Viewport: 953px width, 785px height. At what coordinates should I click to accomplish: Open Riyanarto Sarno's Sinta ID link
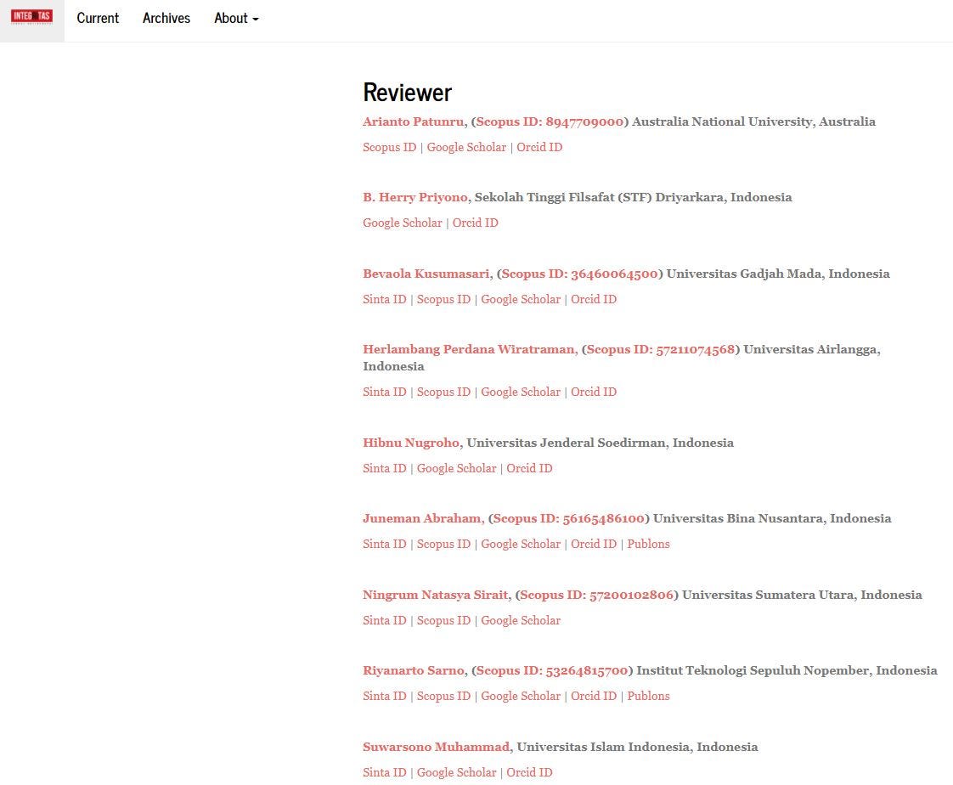(385, 697)
